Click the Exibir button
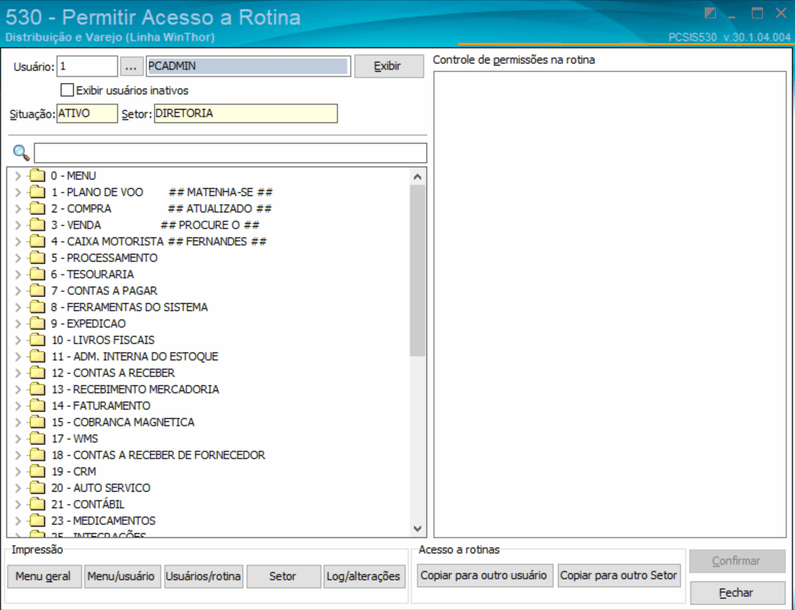This screenshot has height=610, width=795. 389,66
